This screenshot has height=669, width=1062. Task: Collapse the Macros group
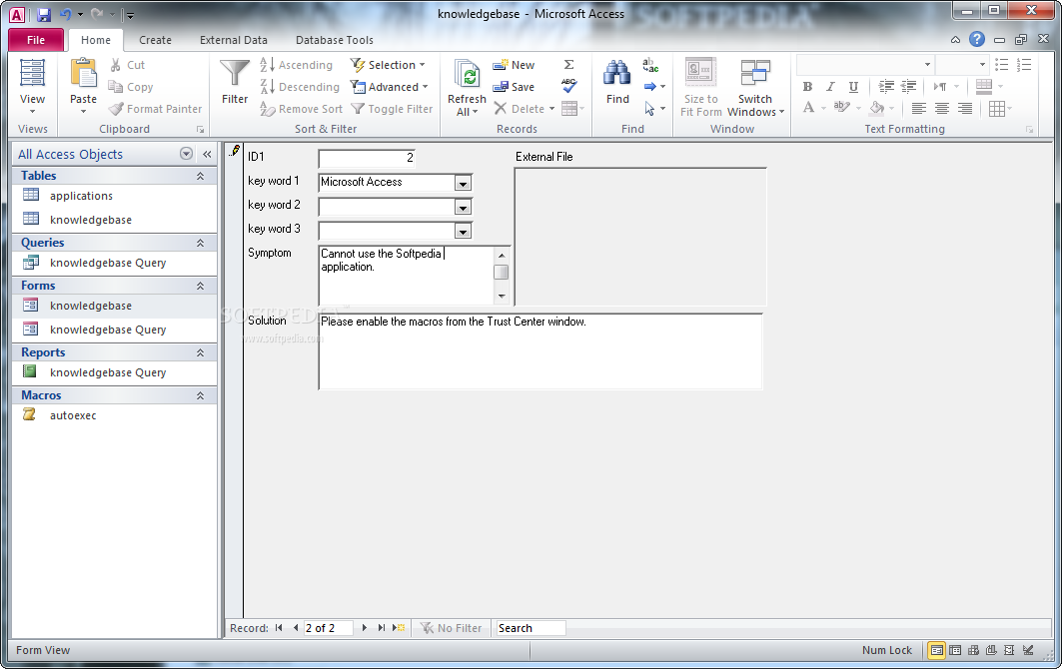pyautogui.click(x=201, y=395)
